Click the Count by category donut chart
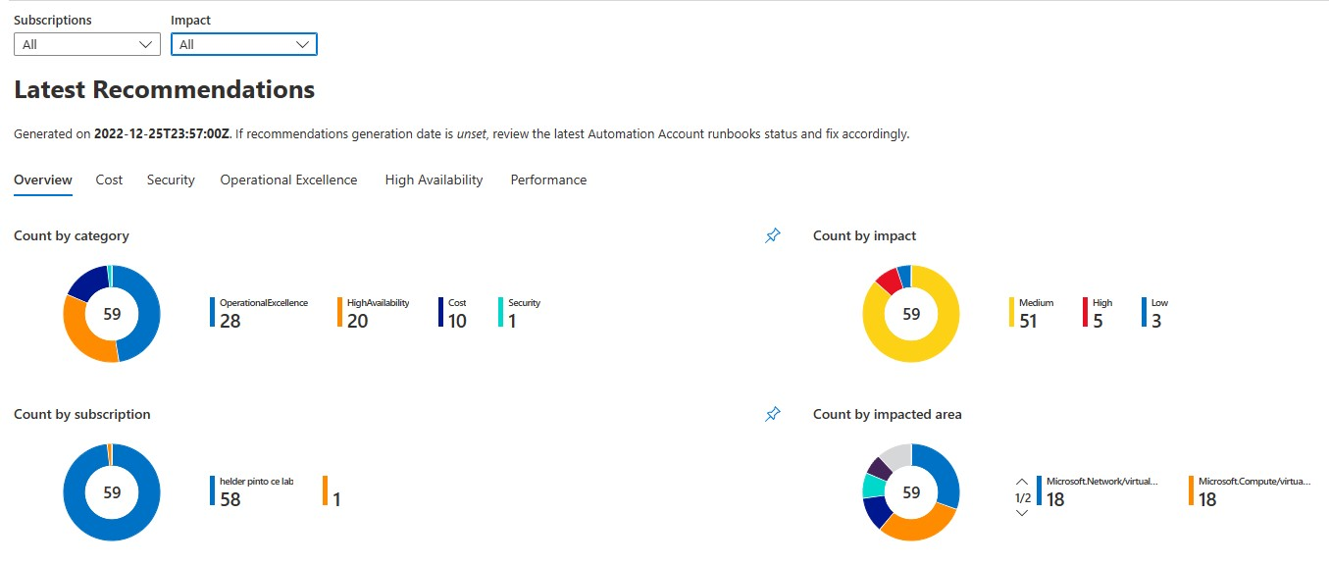 112,313
